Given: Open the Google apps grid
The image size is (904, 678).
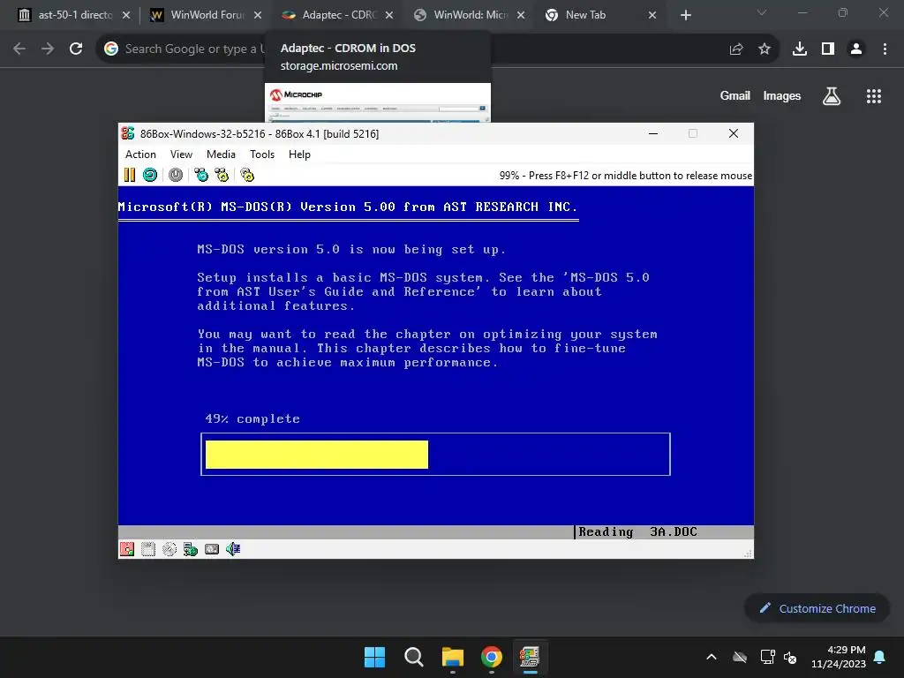Looking at the screenshot, I should point(874,95).
